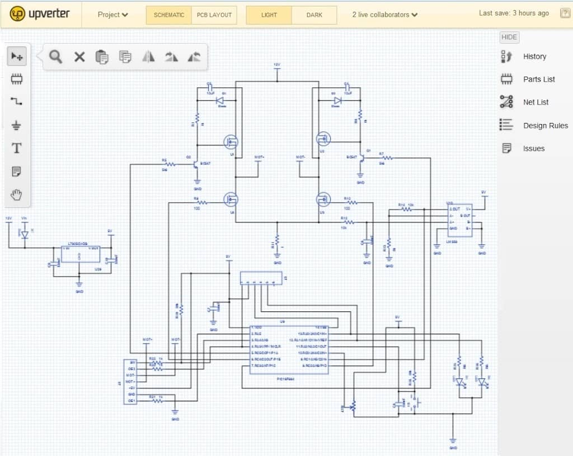
Task: Flip the selected part horizontally
Action: [x=147, y=56]
